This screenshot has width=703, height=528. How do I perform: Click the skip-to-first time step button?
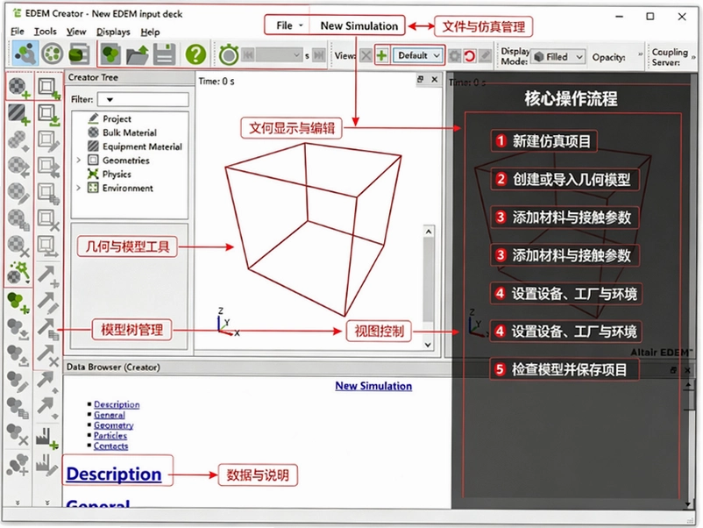(x=248, y=55)
